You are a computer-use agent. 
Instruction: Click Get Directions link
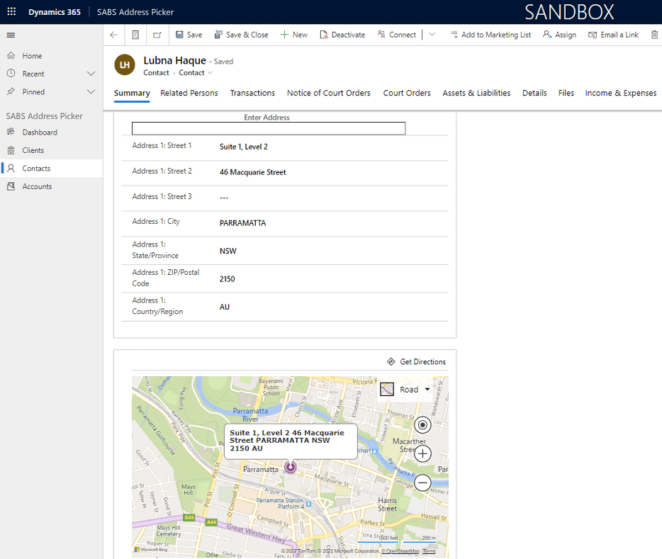[x=417, y=362]
